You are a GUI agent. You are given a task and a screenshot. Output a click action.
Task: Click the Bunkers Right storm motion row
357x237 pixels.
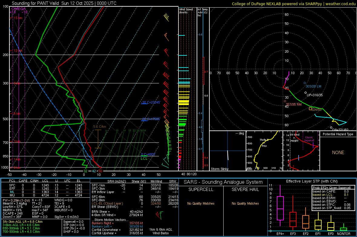coord(117,223)
